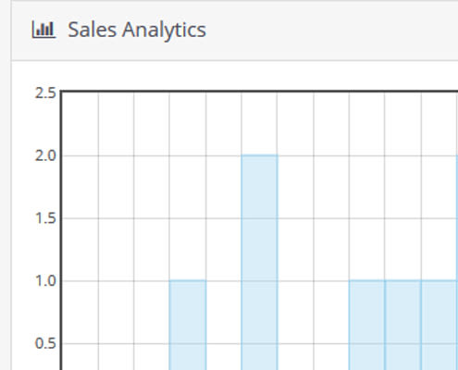This screenshot has height=370, width=458.
Task: Click the bar chart icon beside Sales Analytics
Action: tap(43, 30)
